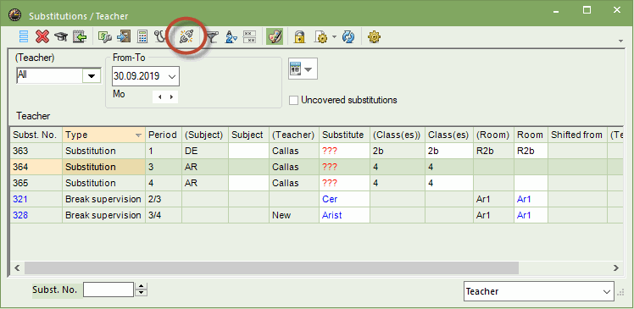Screen dimensions: 634x309
Task: Click the red X delete icon
Action: (x=42, y=36)
